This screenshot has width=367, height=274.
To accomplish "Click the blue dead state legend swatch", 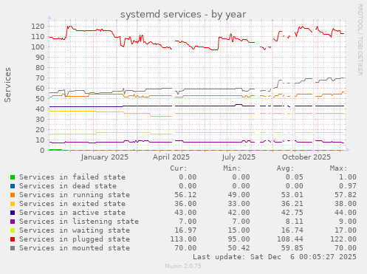I will (13, 186).
